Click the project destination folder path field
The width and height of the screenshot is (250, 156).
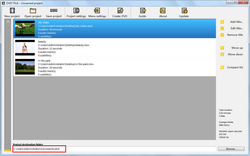pos(115,149)
